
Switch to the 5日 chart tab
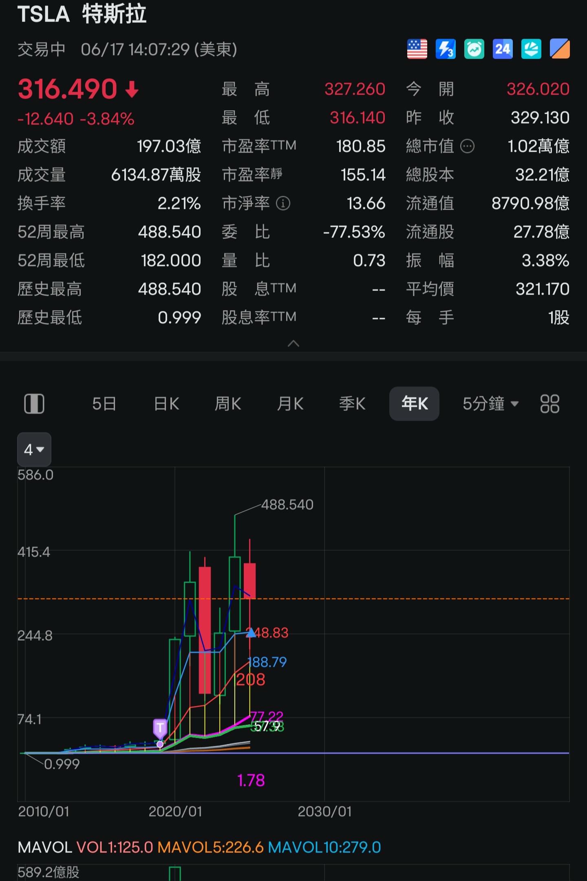[104, 404]
